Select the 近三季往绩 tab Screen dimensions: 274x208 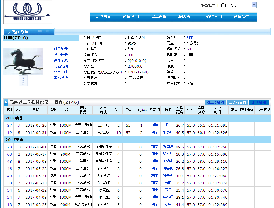(x=215, y=102)
